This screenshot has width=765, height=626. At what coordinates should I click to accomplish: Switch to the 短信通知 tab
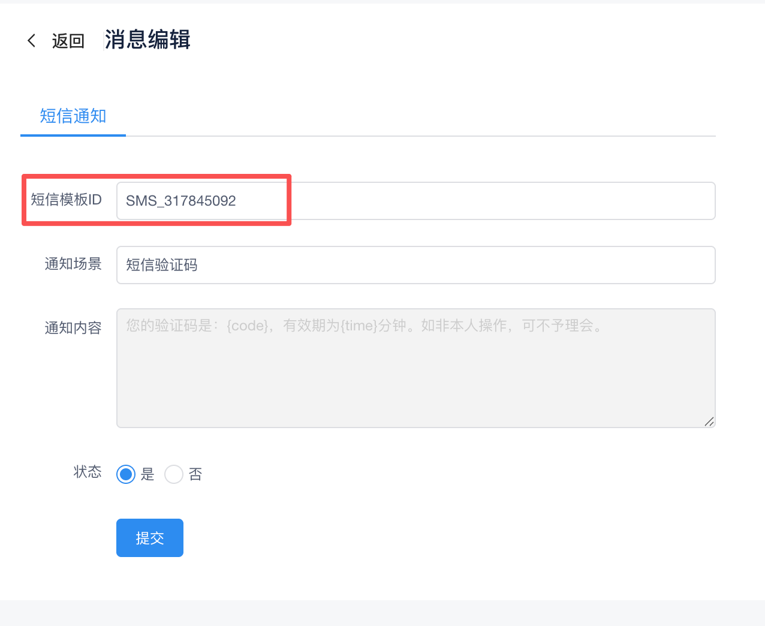pos(73,116)
